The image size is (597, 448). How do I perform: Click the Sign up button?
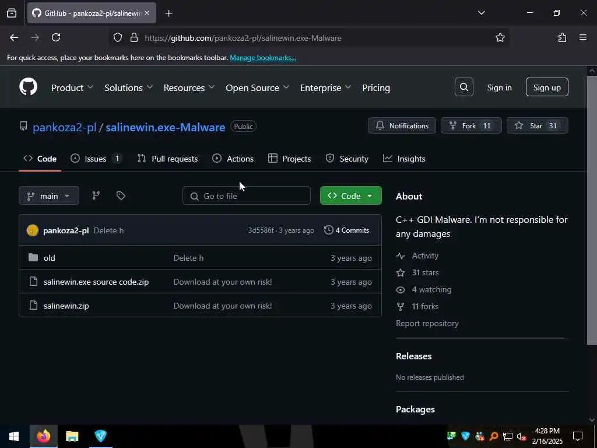coord(547,87)
